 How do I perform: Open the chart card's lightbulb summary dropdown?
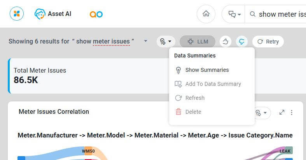tap(261, 113)
